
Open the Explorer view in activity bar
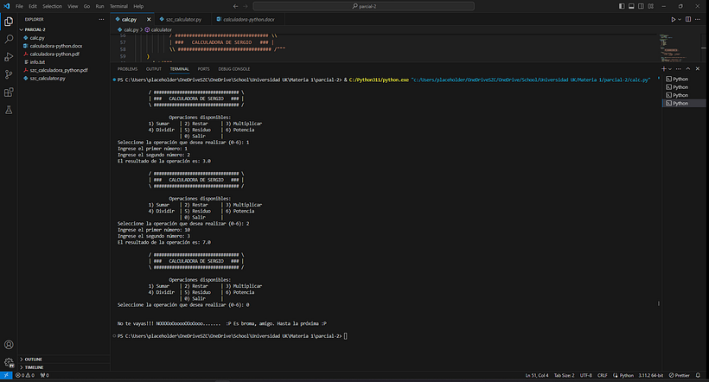point(9,22)
